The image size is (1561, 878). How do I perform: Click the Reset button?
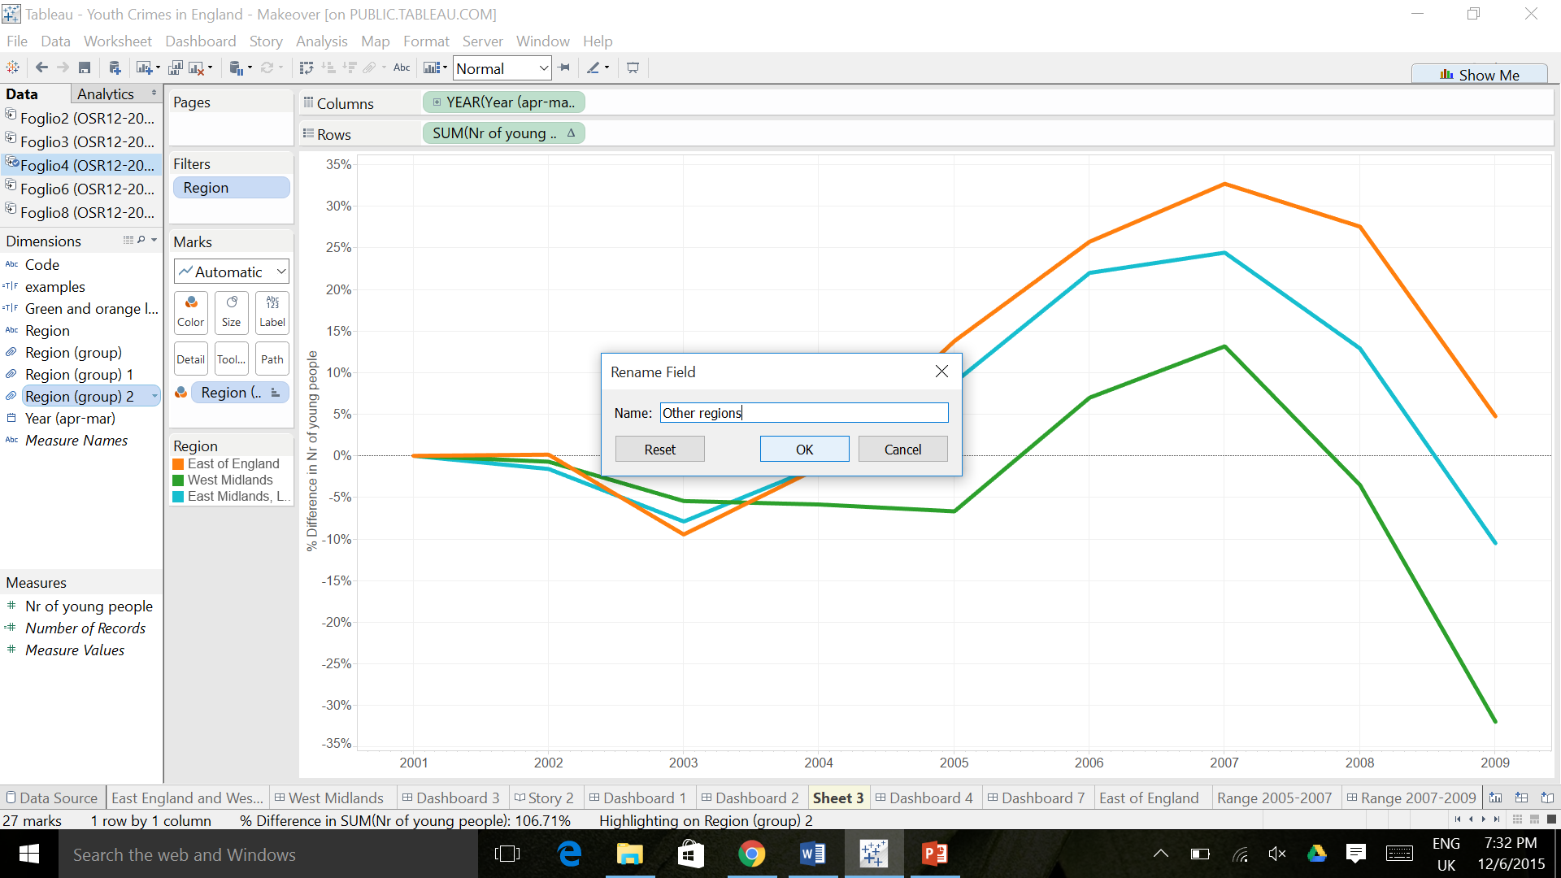pos(659,450)
